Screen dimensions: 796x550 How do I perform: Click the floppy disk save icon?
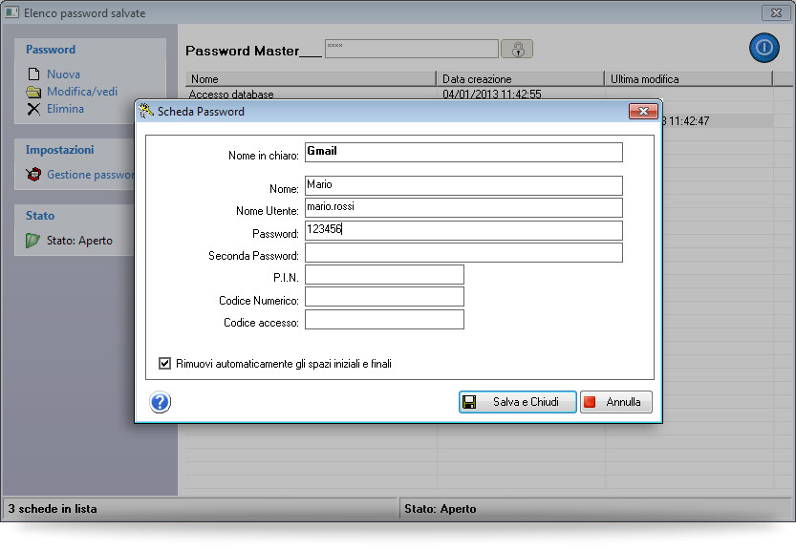tap(469, 402)
